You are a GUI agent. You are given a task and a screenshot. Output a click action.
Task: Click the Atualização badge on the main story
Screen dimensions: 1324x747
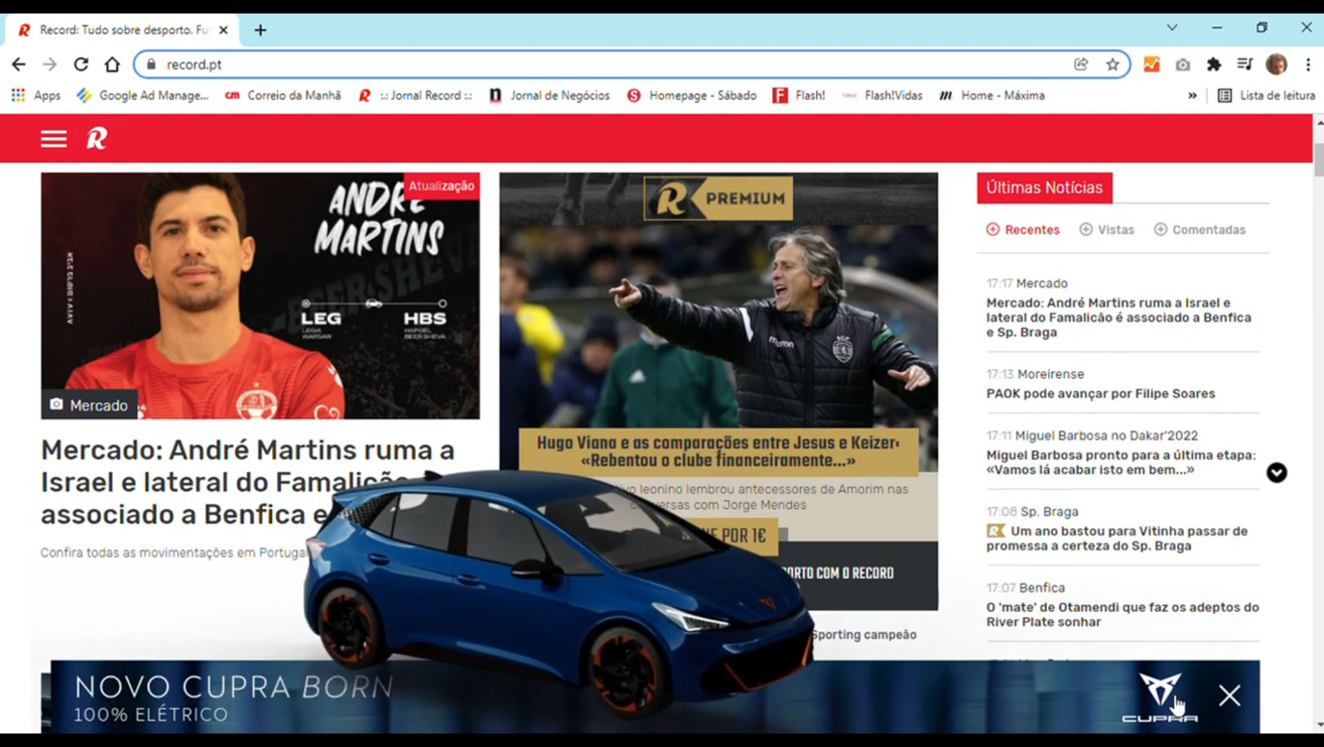[x=442, y=186]
